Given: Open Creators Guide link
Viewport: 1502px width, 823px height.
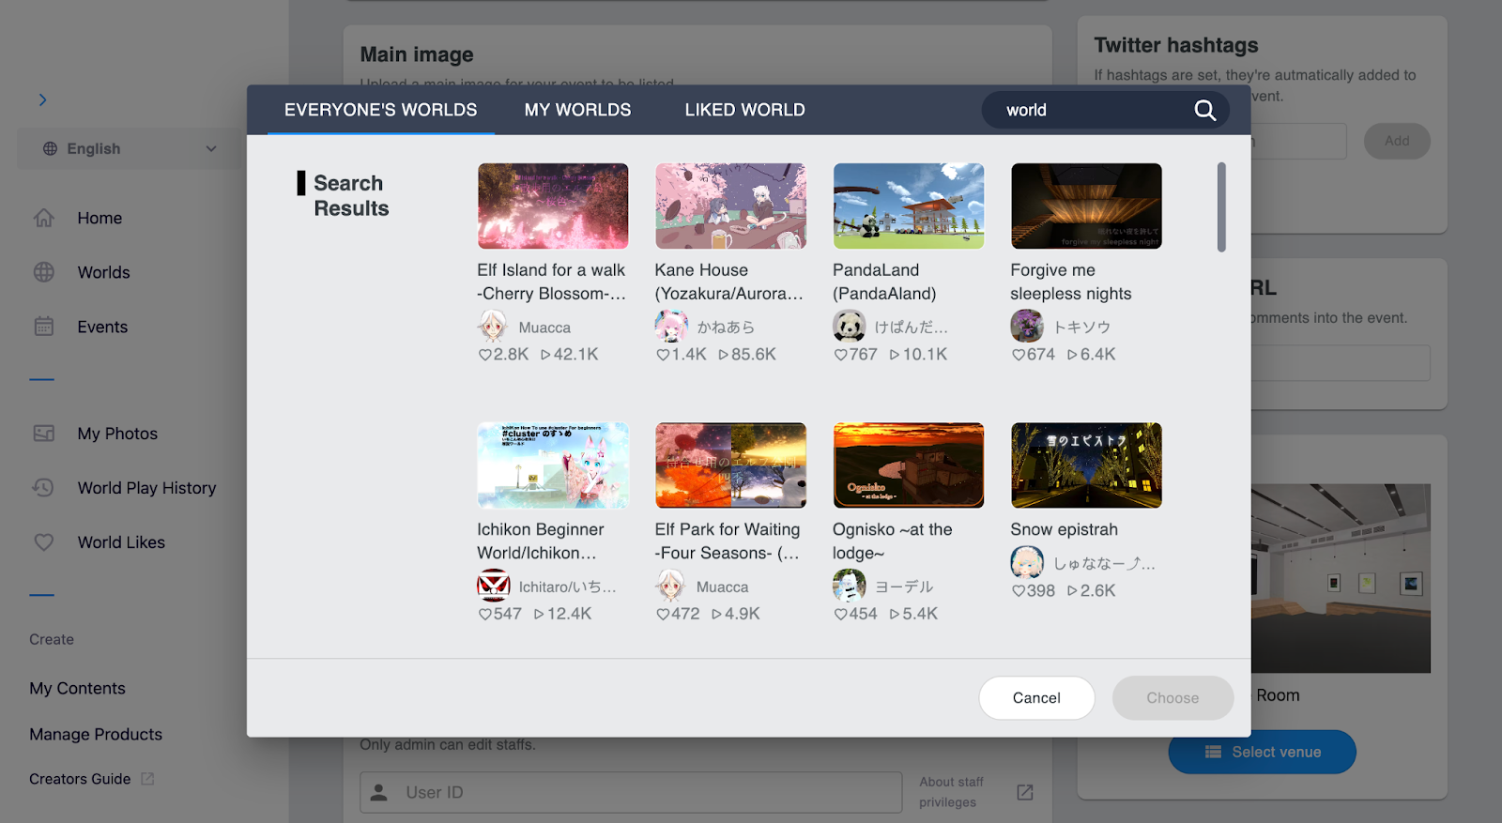Looking at the screenshot, I should 80,779.
